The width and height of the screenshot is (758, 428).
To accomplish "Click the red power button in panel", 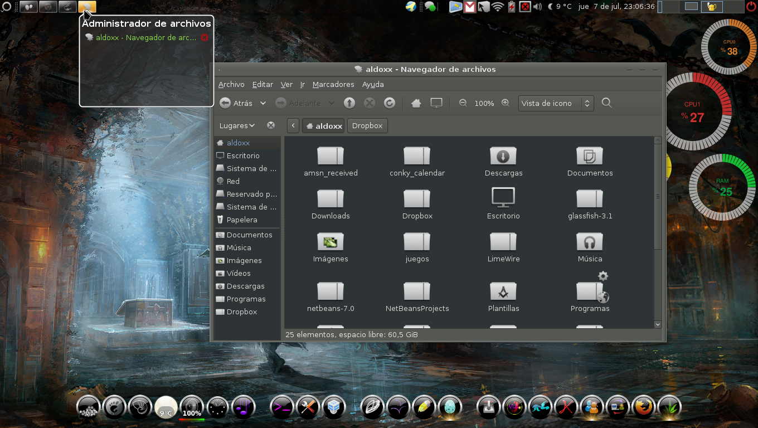I will (751, 7).
